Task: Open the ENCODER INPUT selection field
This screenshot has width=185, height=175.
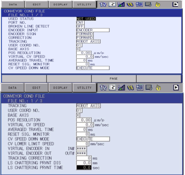Action: [x=92, y=30]
